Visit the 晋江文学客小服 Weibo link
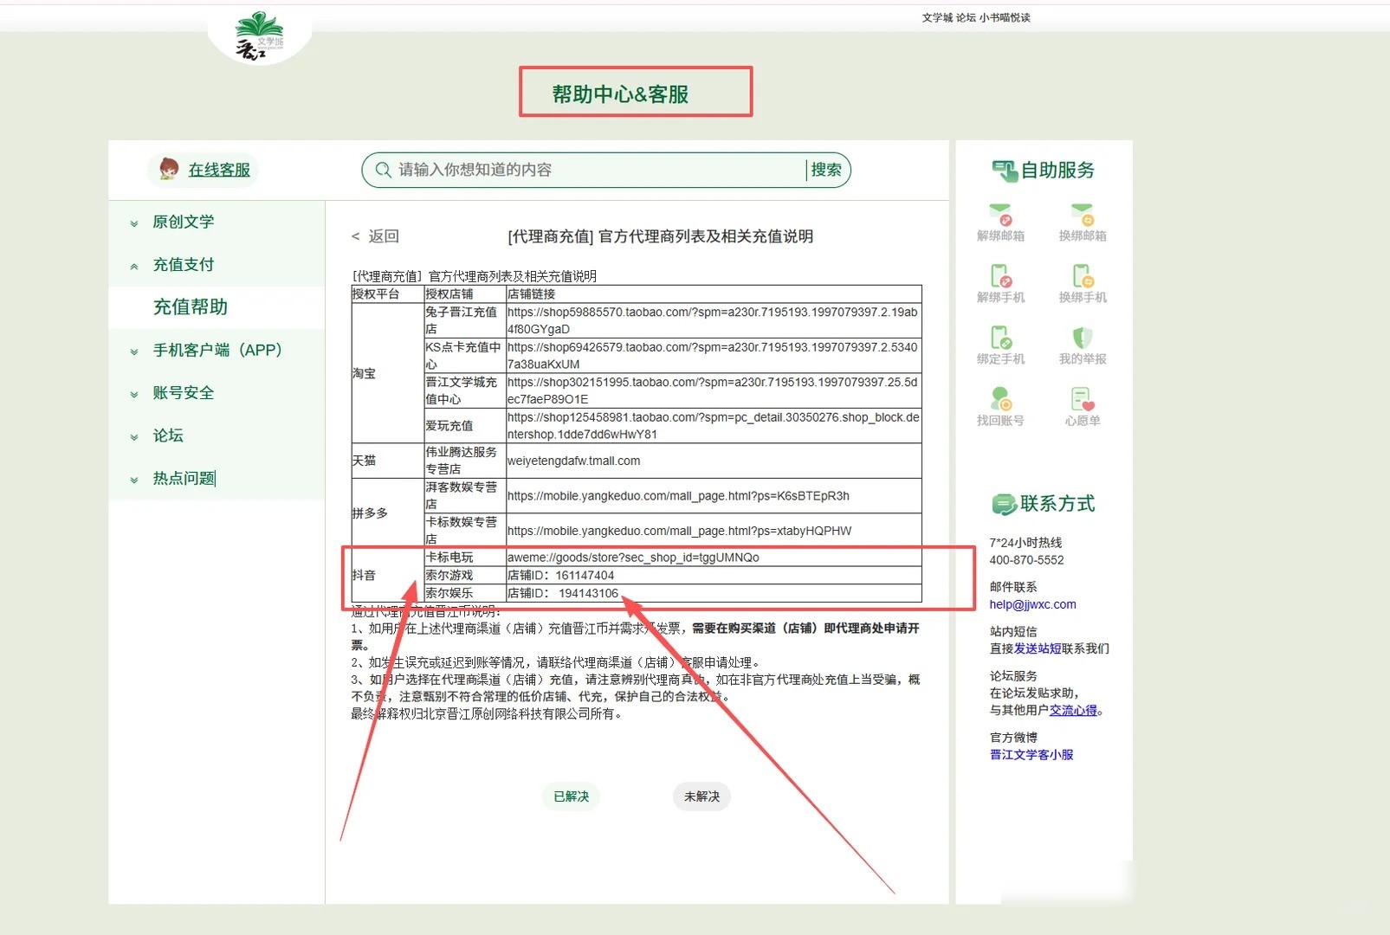Viewport: 1390px width, 935px height. (1031, 755)
